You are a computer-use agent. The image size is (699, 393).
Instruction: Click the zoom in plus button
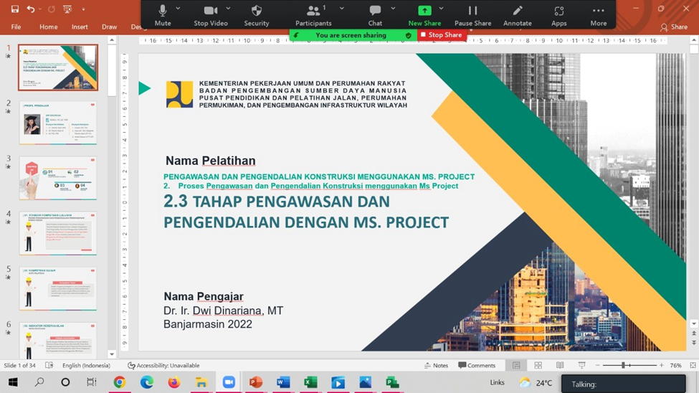tap(662, 365)
